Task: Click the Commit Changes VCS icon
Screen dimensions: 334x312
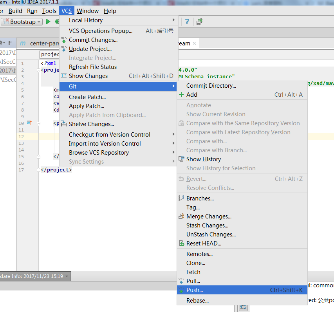Action: [x=64, y=40]
